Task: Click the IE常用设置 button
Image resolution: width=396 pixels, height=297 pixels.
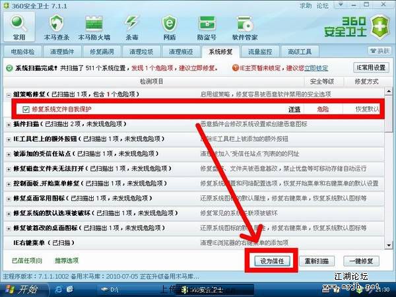Action: tap(371, 68)
